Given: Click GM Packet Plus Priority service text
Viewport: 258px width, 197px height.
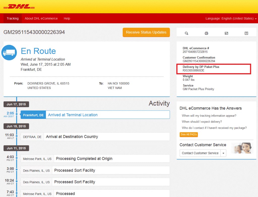Looking at the screenshot, I should 198,89.
